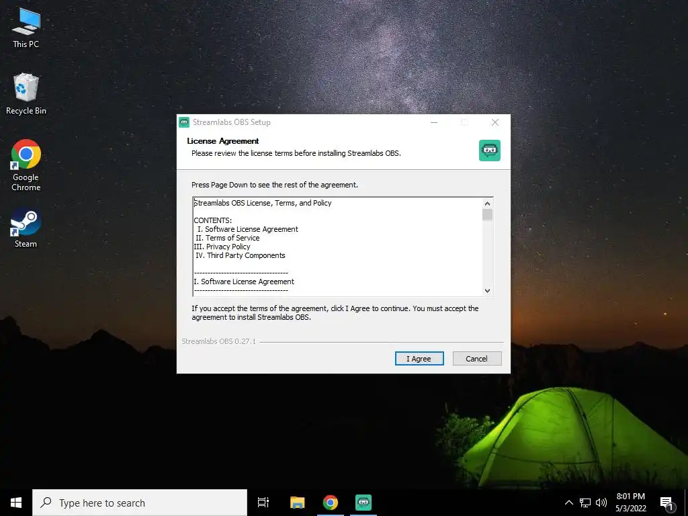Minimize the Streamlabs OBS Setup window

tap(434, 122)
